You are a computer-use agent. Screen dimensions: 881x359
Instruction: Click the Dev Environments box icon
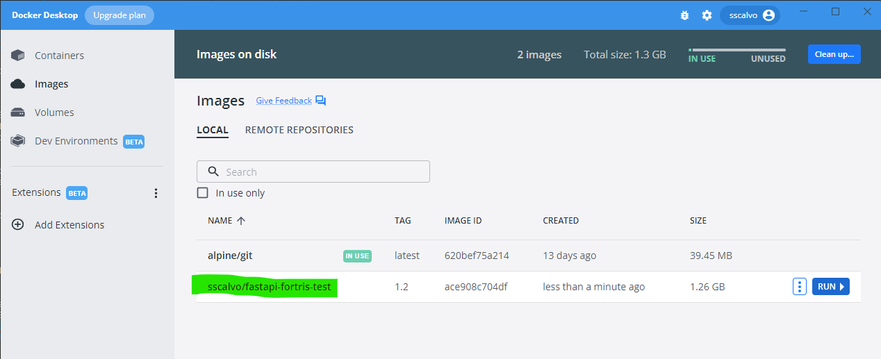[x=18, y=141]
